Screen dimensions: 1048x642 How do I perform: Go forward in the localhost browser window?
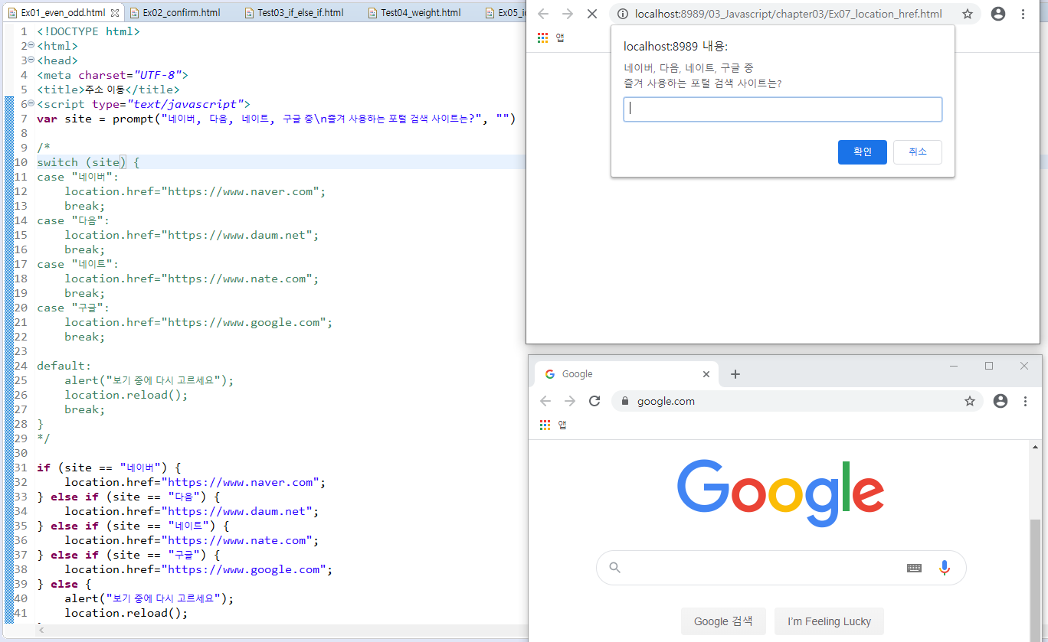568,14
